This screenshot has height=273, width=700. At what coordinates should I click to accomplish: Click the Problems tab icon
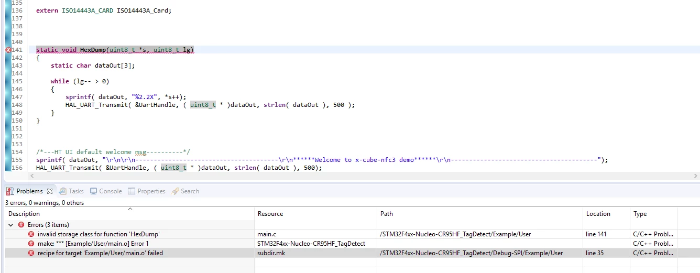tap(10, 191)
